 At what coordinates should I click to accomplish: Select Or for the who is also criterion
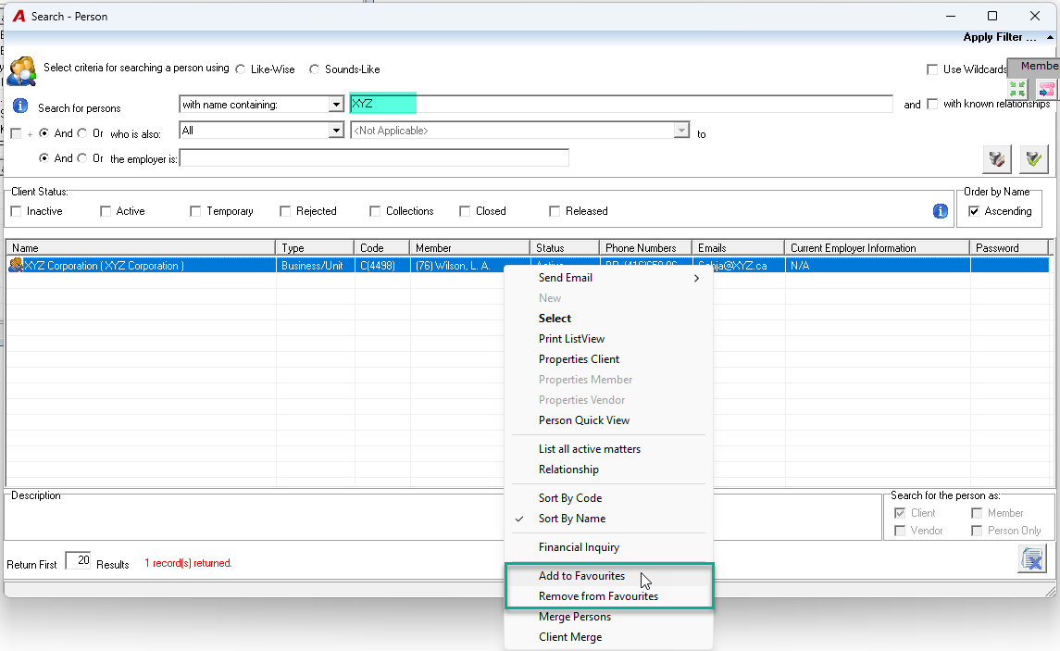click(x=81, y=133)
